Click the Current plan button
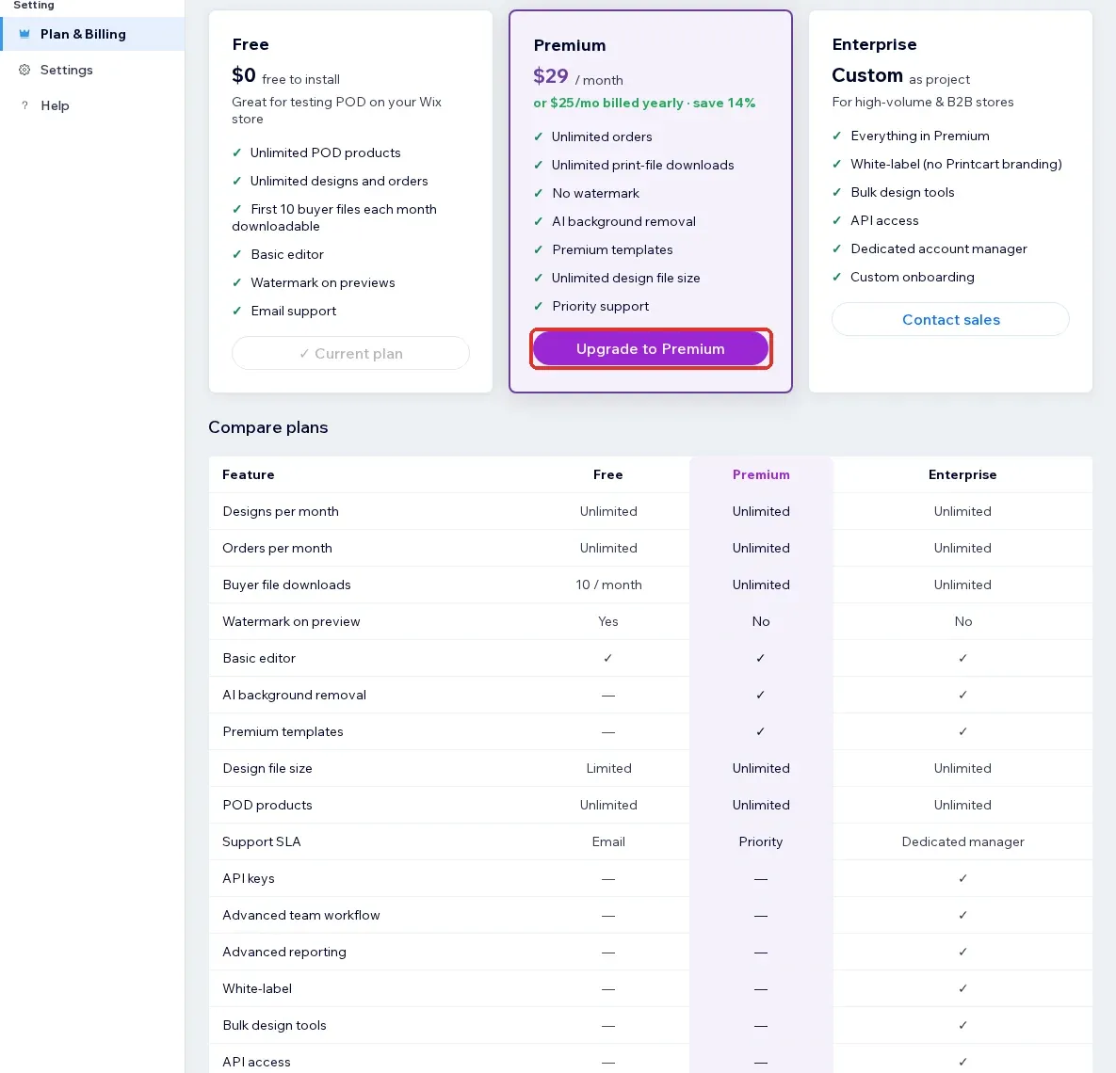 coord(350,353)
